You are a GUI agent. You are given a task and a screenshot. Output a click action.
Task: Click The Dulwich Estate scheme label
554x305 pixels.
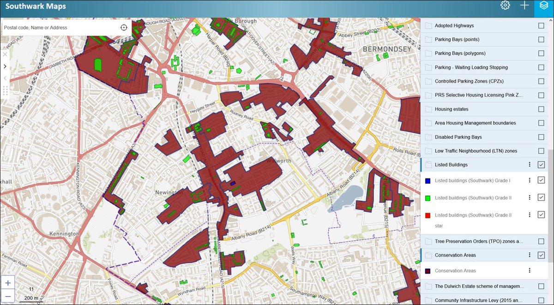tap(479, 286)
